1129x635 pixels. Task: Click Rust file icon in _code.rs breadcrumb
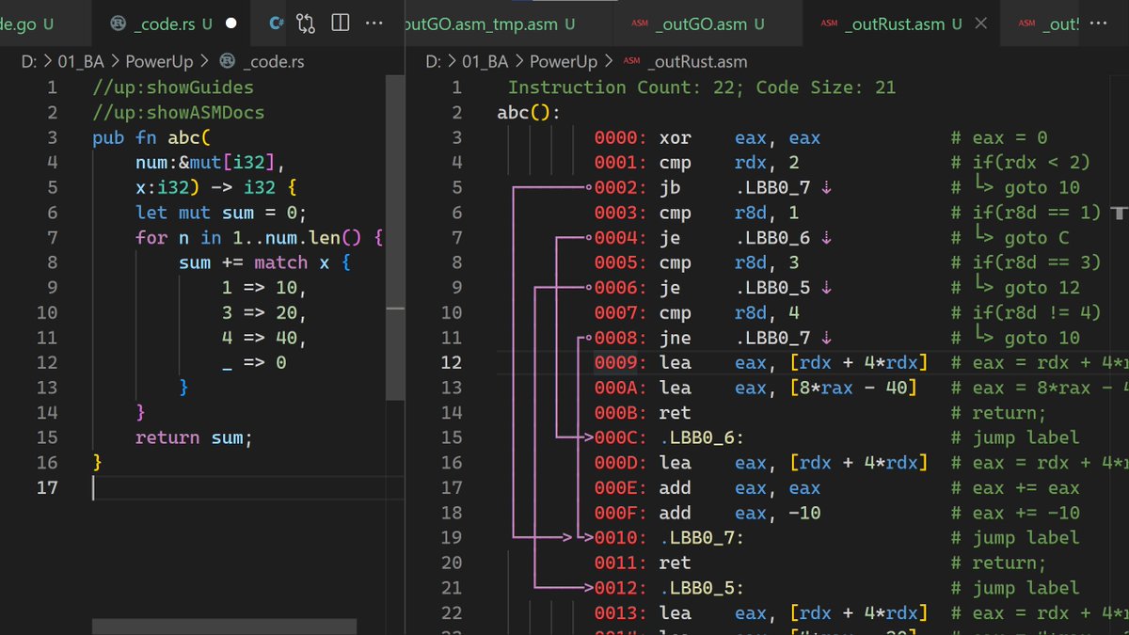[x=226, y=62]
